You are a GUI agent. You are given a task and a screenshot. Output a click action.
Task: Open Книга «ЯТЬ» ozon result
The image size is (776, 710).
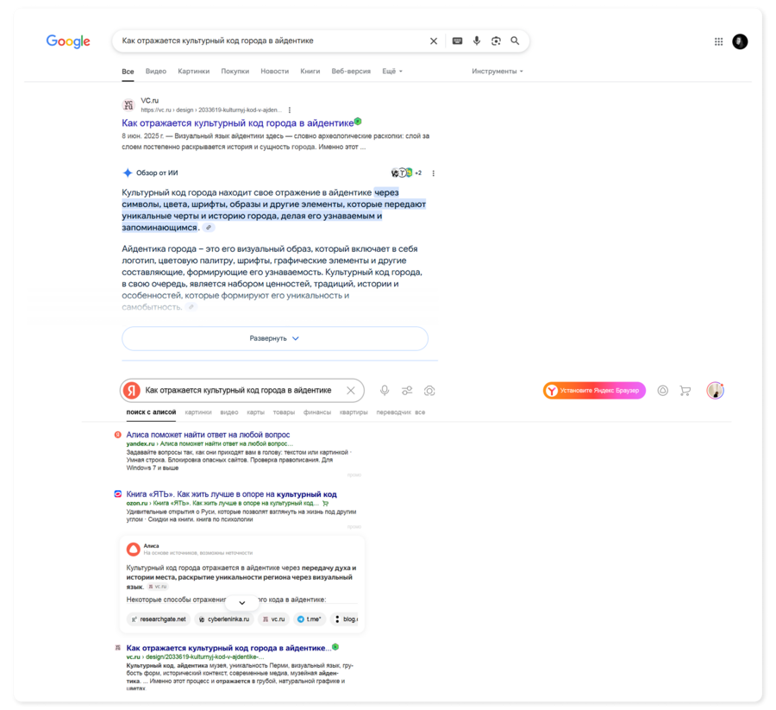coord(231,494)
